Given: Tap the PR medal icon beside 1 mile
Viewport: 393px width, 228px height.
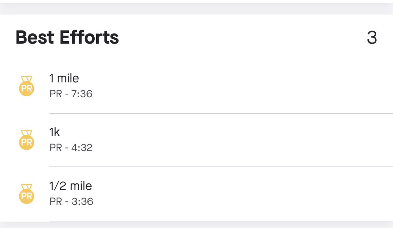Looking at the screenshot, I should tap(27, 86).
